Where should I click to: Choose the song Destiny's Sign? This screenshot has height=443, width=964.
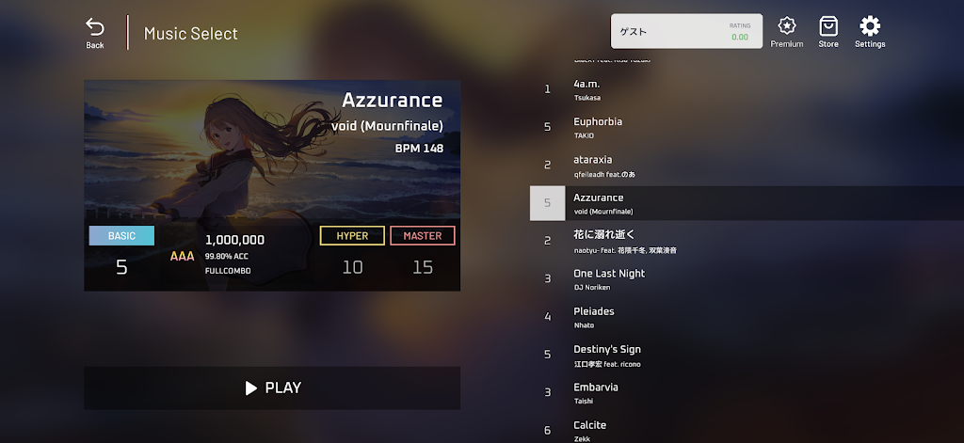747,356
